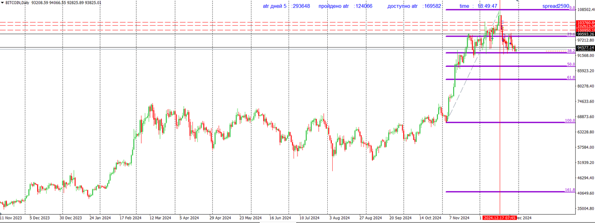This screenshot has height=223, width=595.
Task: Click the chart shift triangle marker at top
Action: 518,1
